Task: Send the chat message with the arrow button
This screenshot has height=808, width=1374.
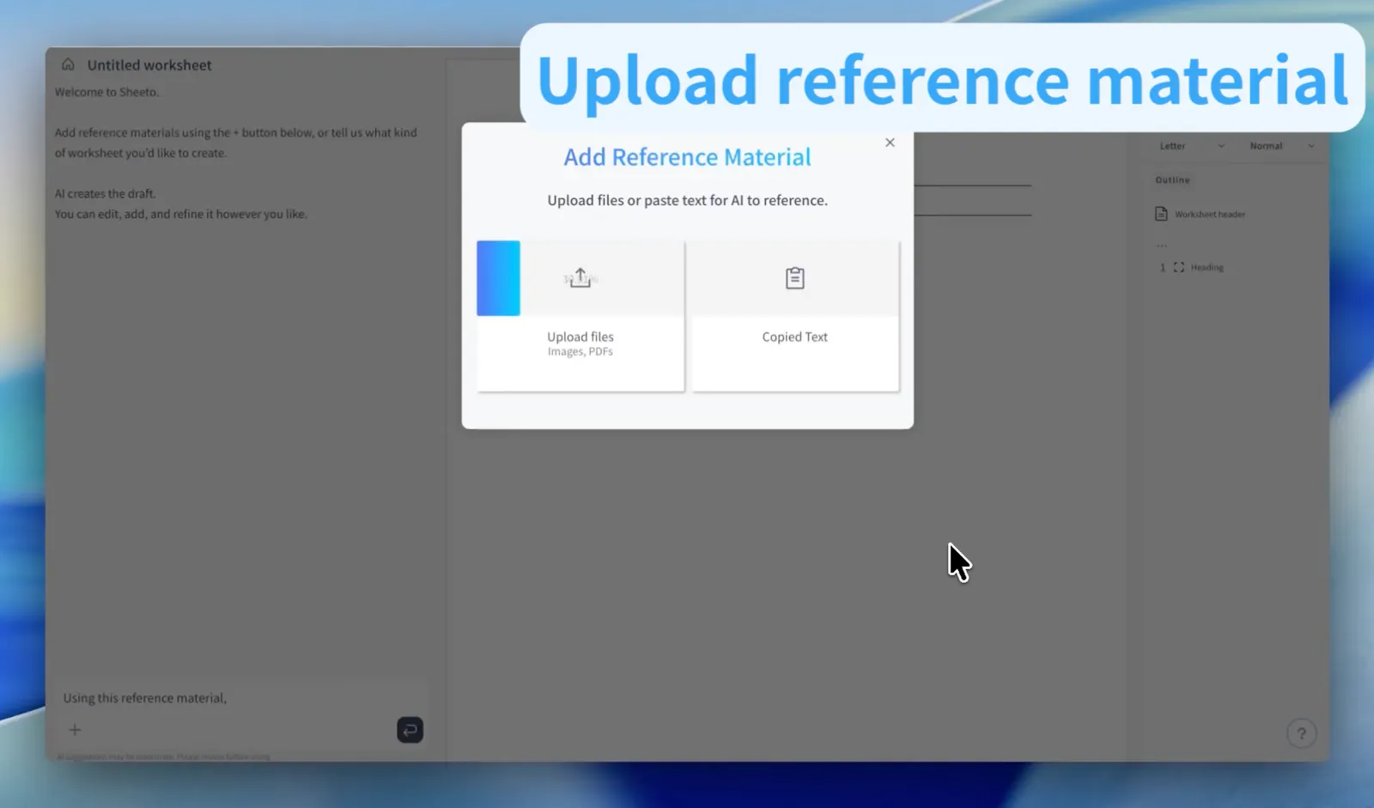Action: click(x=410, y=730)
